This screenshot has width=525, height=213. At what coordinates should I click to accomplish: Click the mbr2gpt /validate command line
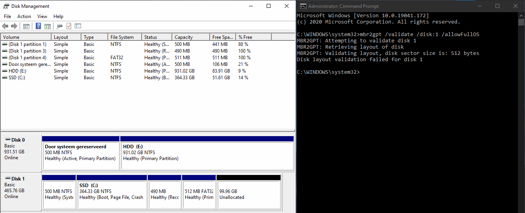tap(388, 35)
